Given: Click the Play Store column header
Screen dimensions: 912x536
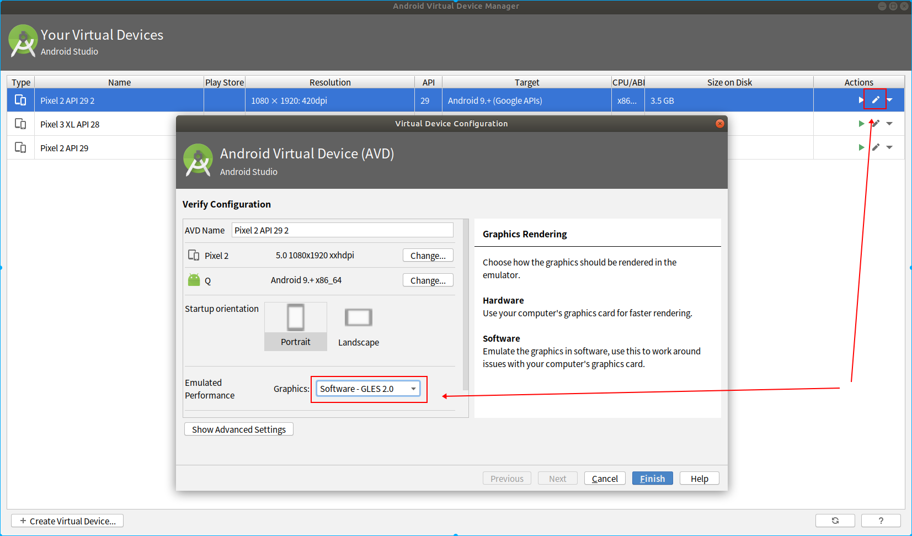Looking at the screenshot, I should coord(225,82).
